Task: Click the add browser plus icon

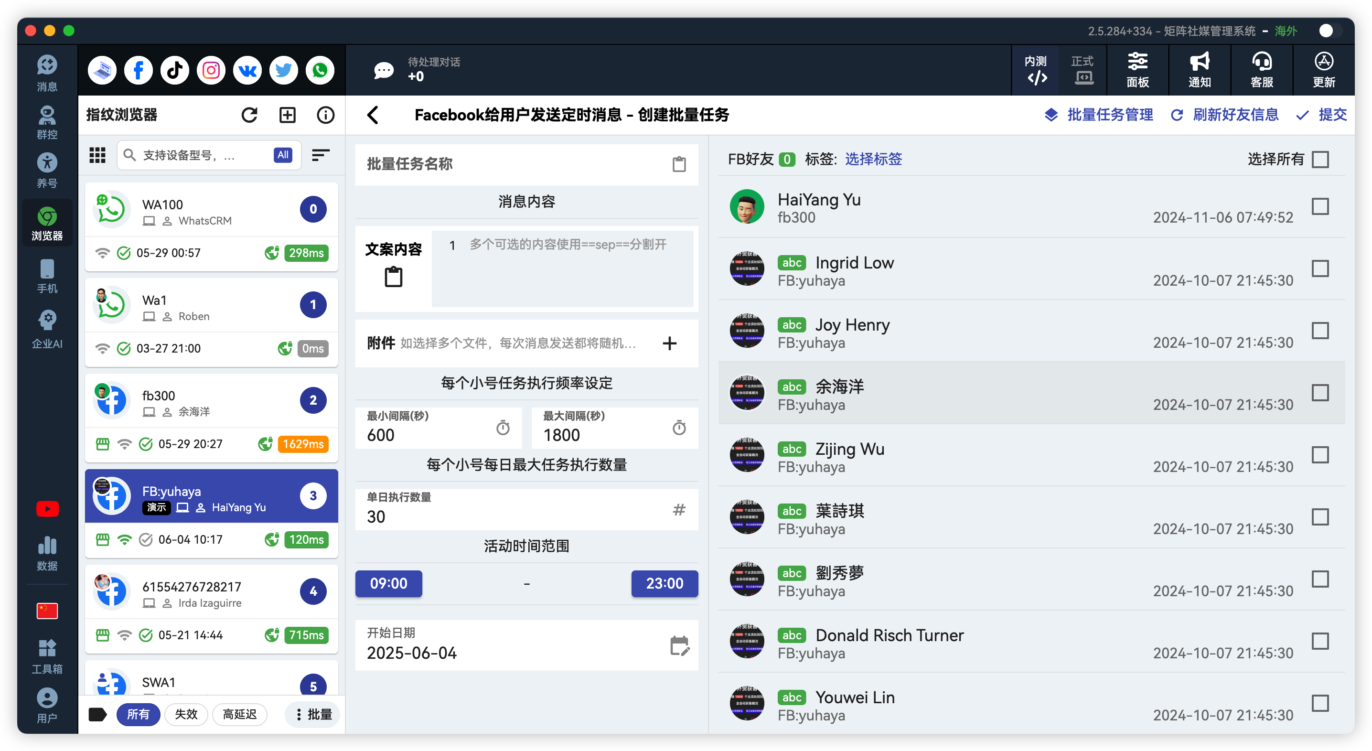Action: coord(288,115)
